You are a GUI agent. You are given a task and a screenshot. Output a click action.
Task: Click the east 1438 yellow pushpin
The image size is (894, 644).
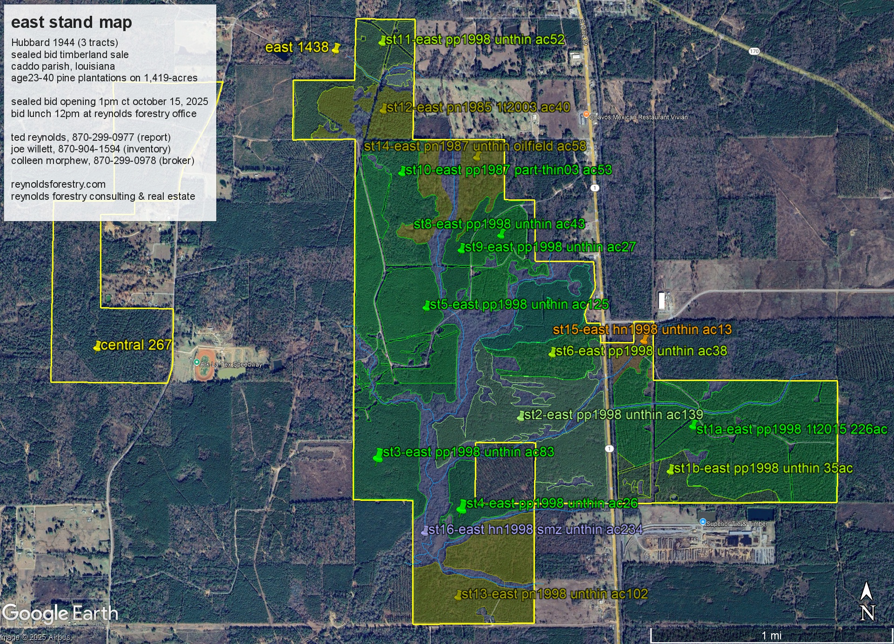coord(336,48)
